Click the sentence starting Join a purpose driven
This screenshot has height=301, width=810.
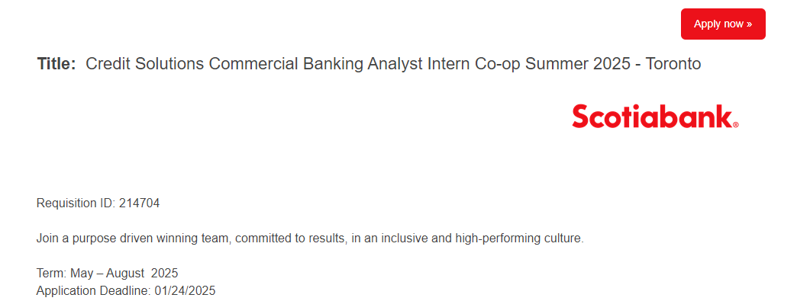[x=310, y=239]
